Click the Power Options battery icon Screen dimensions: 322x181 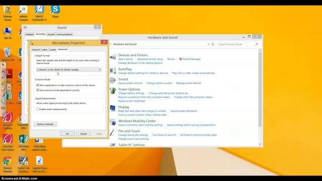[113, 90]
